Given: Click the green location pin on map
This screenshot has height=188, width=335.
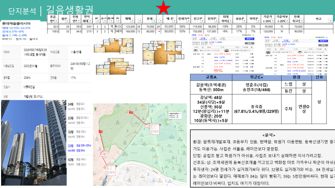Looking at the screenshot, I should click(95, 109).
